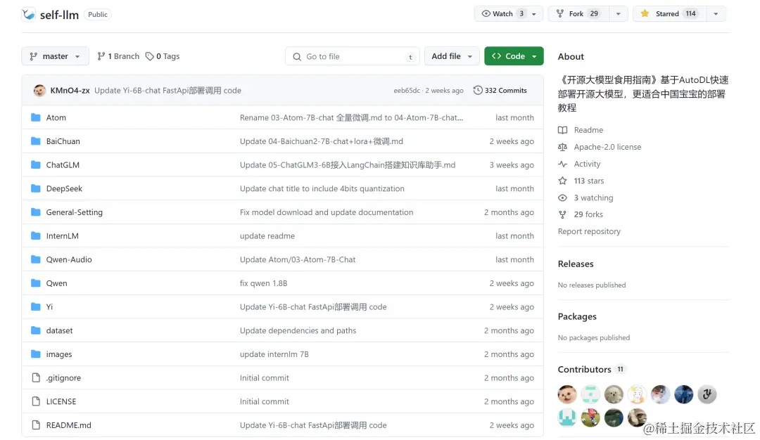Open the 0 Tags link
Screen dimensions: 760x440
(x=163, y=56)
